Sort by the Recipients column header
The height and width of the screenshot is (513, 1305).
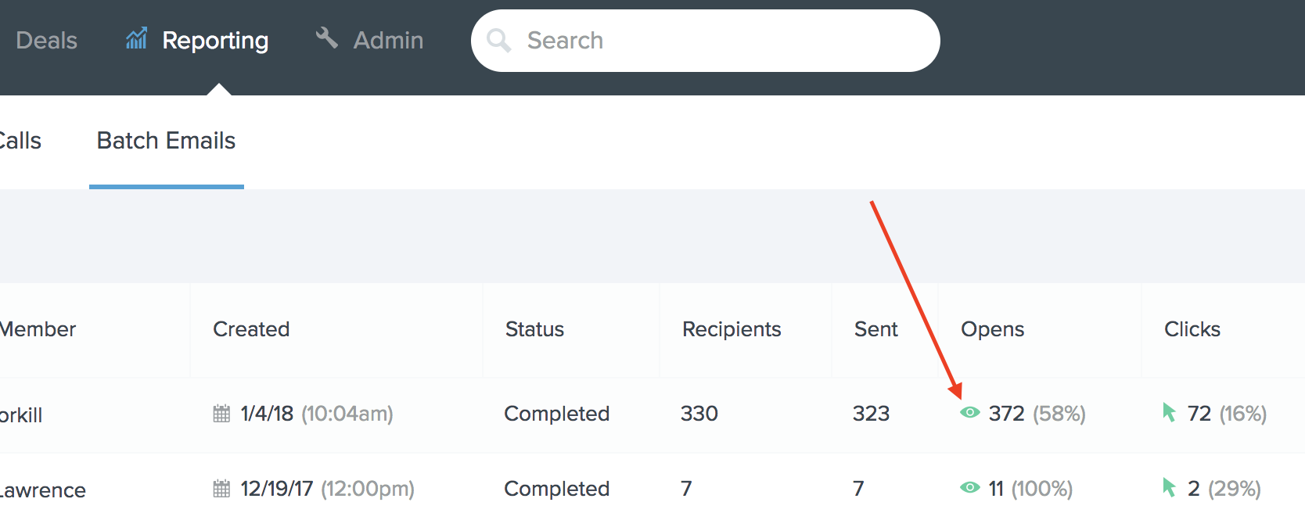click(x=732, y=329)
